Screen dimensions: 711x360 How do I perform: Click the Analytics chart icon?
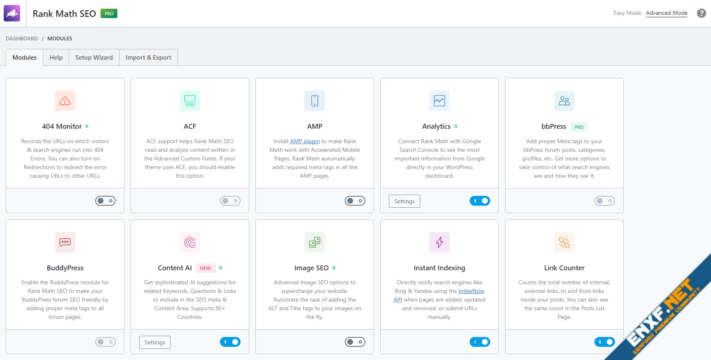[440, 101]
